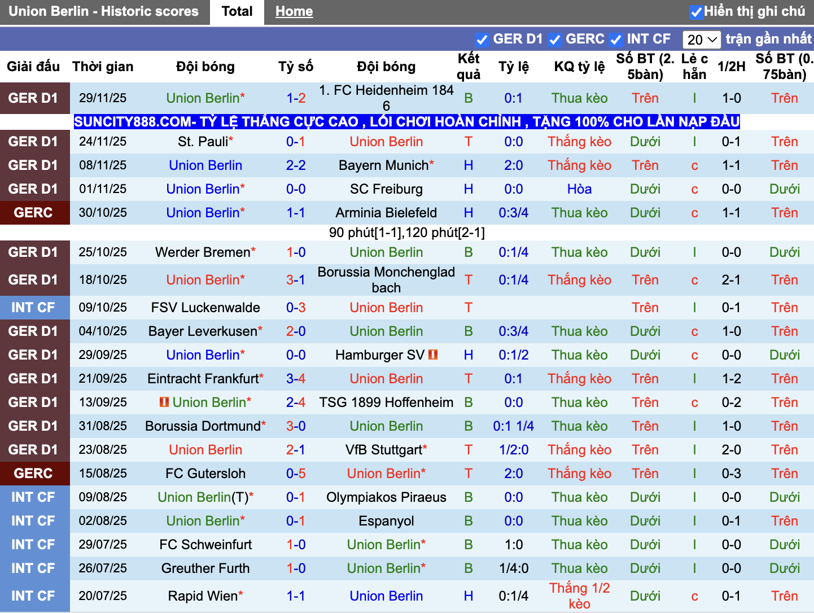Image resolution: width=814 pixels, height=613 pixels.
Task: Click the 0-3 score at FSV Luckenwalde
Action: [296, 308]
